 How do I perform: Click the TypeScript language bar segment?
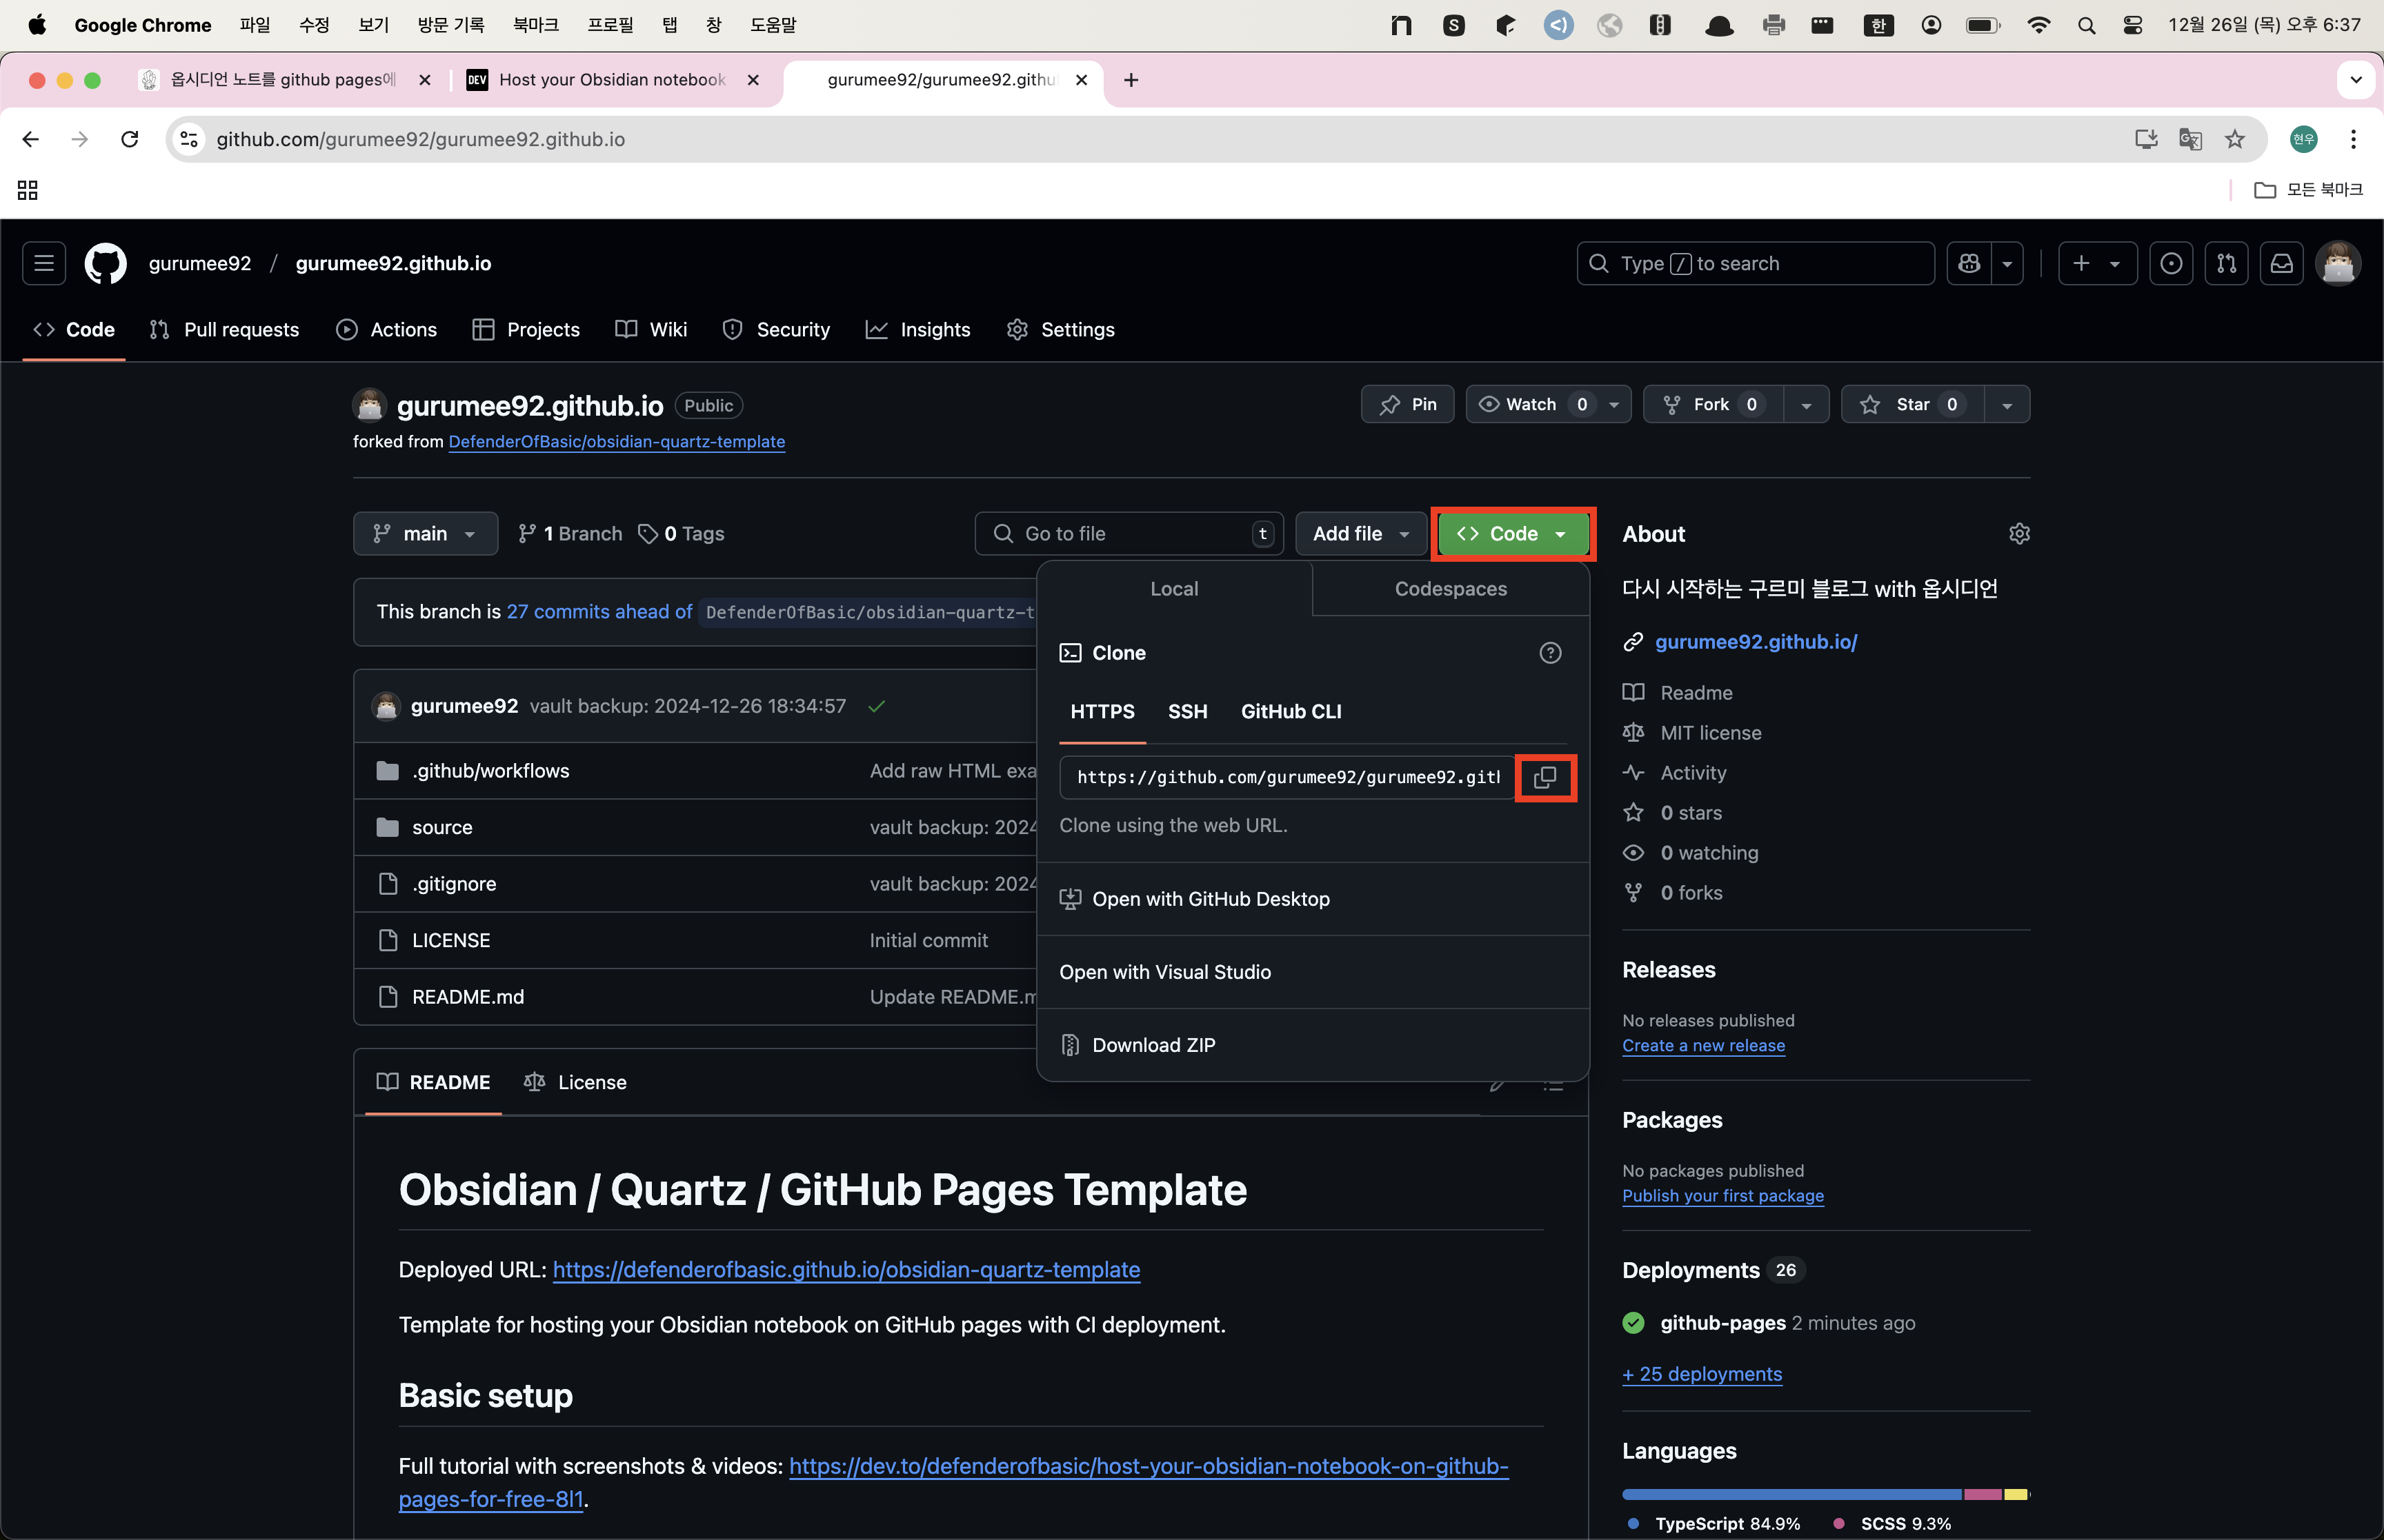point(1791,1494)
